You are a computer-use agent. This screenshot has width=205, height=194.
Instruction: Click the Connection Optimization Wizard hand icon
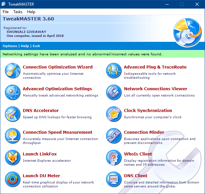[13, 70]
